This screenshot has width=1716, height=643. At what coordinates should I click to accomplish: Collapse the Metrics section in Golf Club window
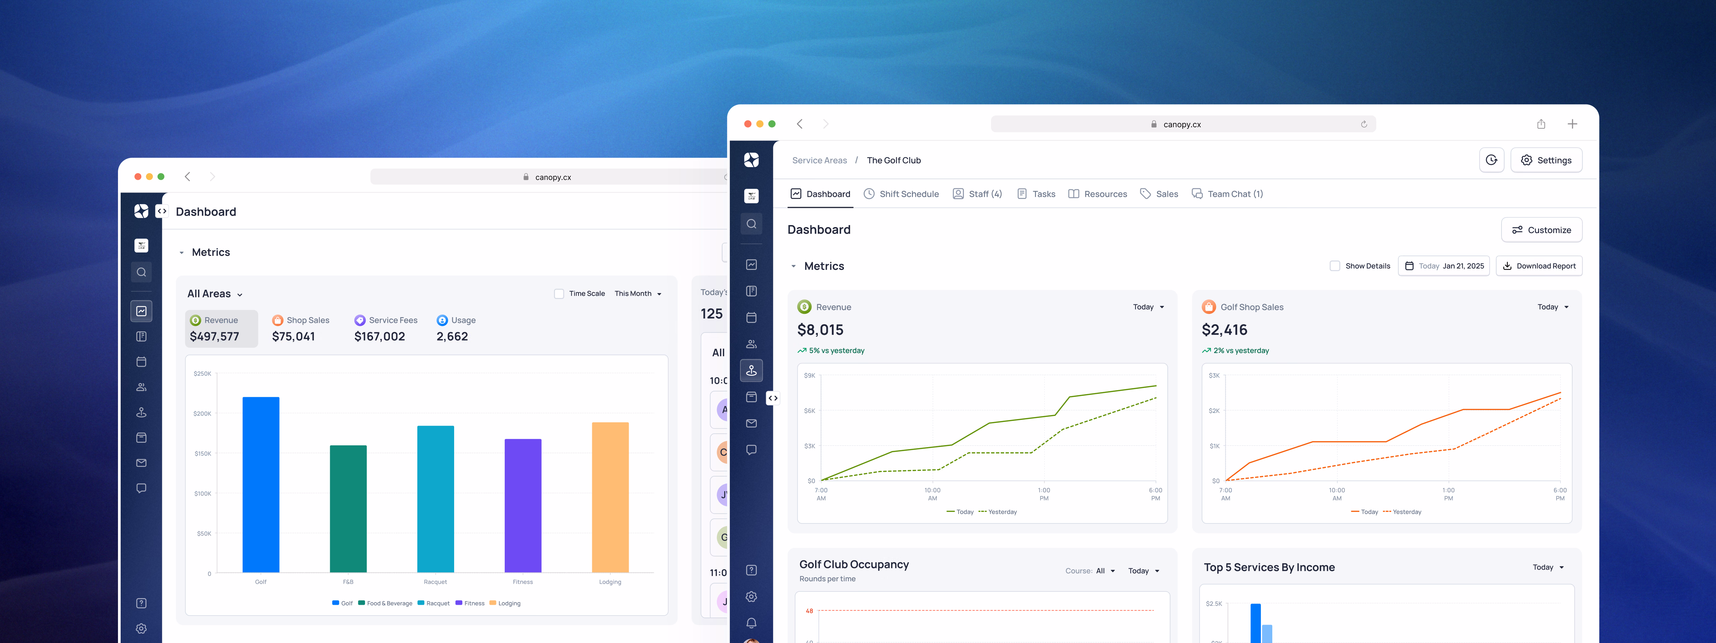click(793, 266)
